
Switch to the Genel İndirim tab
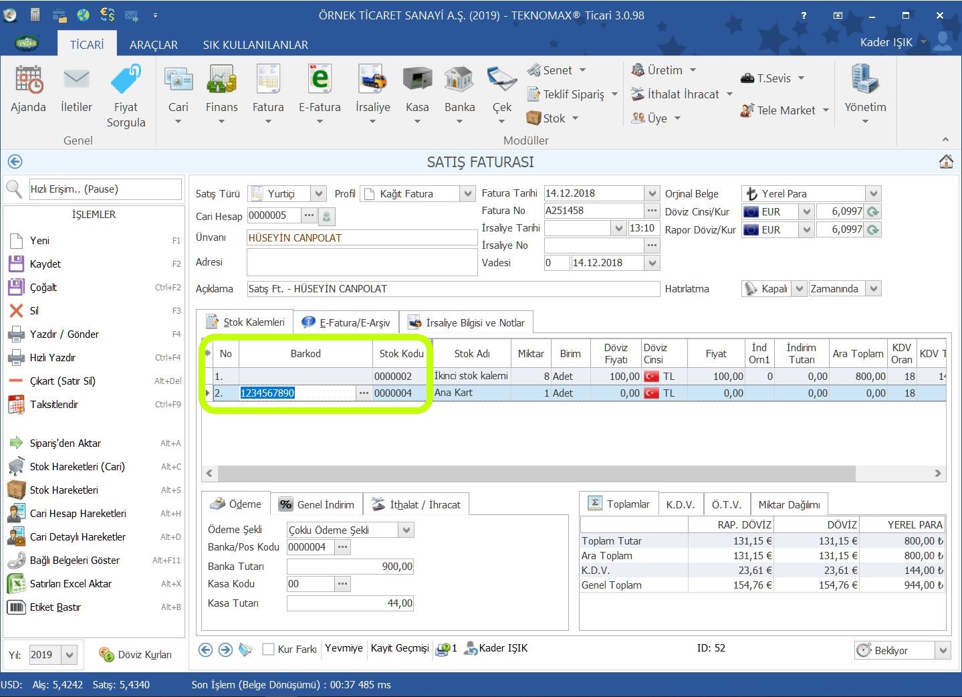tap(317, 504)
